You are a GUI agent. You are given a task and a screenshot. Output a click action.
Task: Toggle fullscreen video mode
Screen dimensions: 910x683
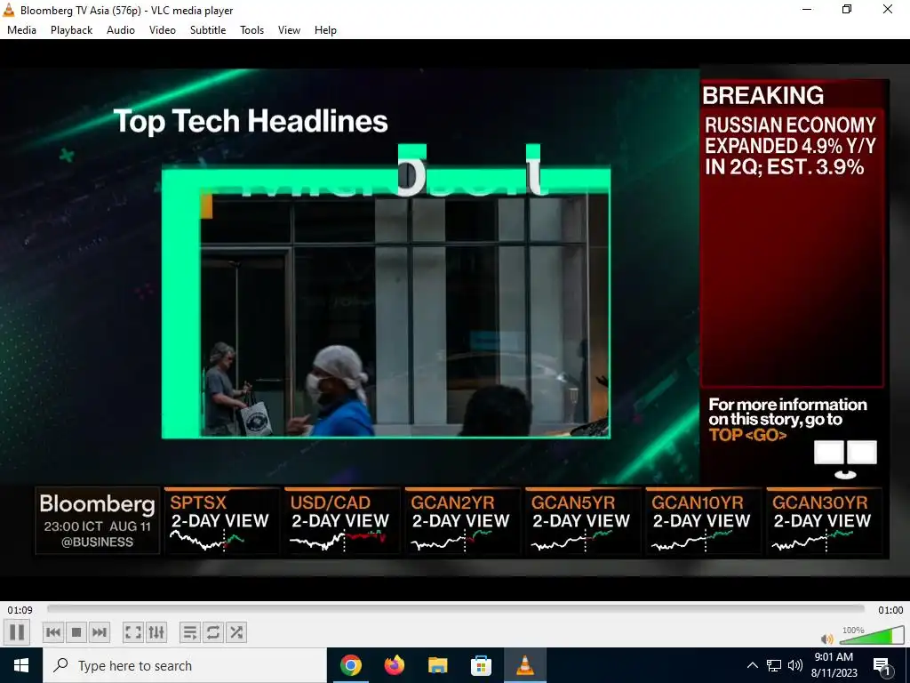click(133, 632)
